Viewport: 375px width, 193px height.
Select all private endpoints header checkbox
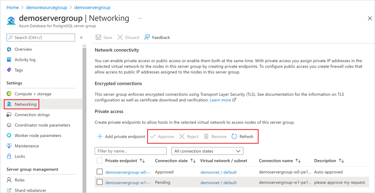[99, 161]
